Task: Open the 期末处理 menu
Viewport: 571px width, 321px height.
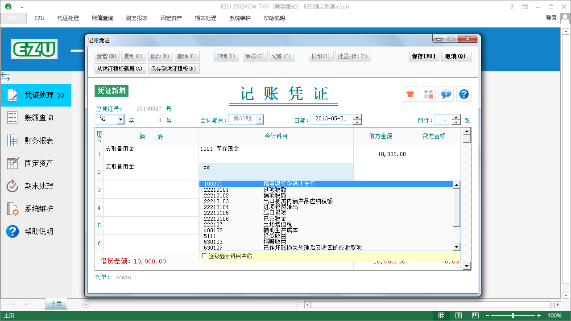Action: [206, 18]
